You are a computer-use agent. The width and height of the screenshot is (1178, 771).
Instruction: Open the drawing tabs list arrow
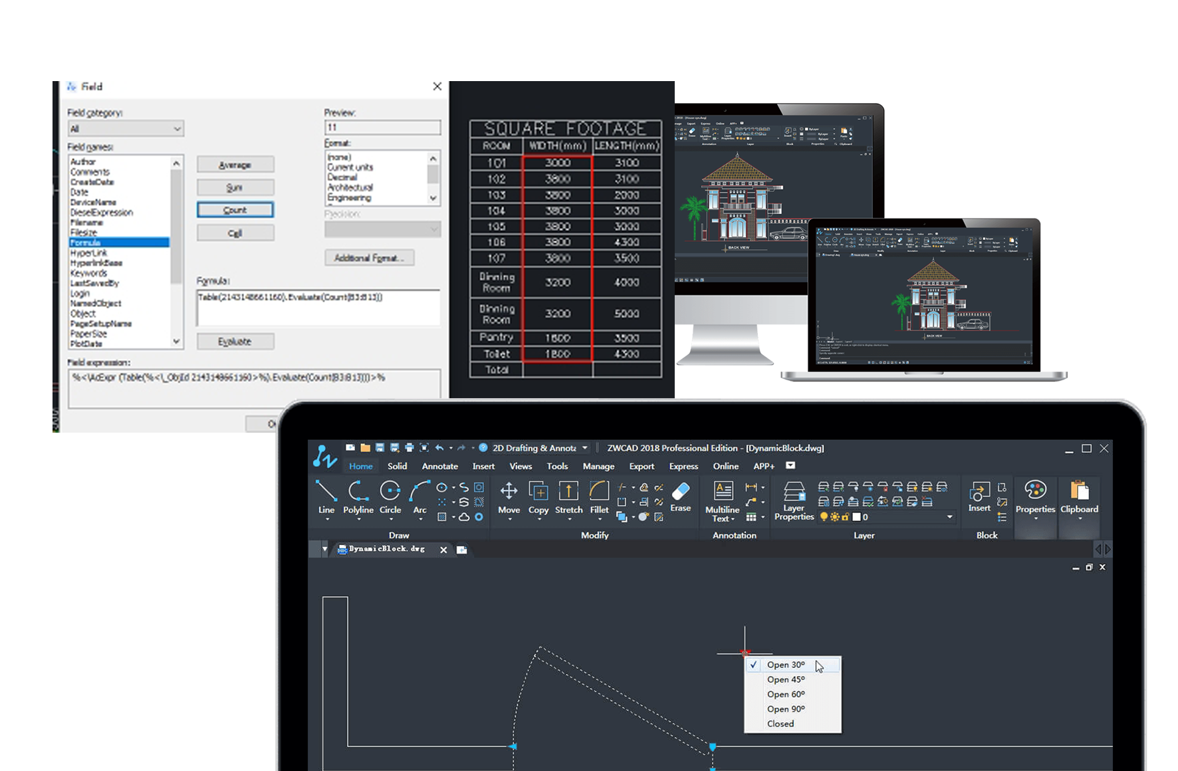click(324, 549)
